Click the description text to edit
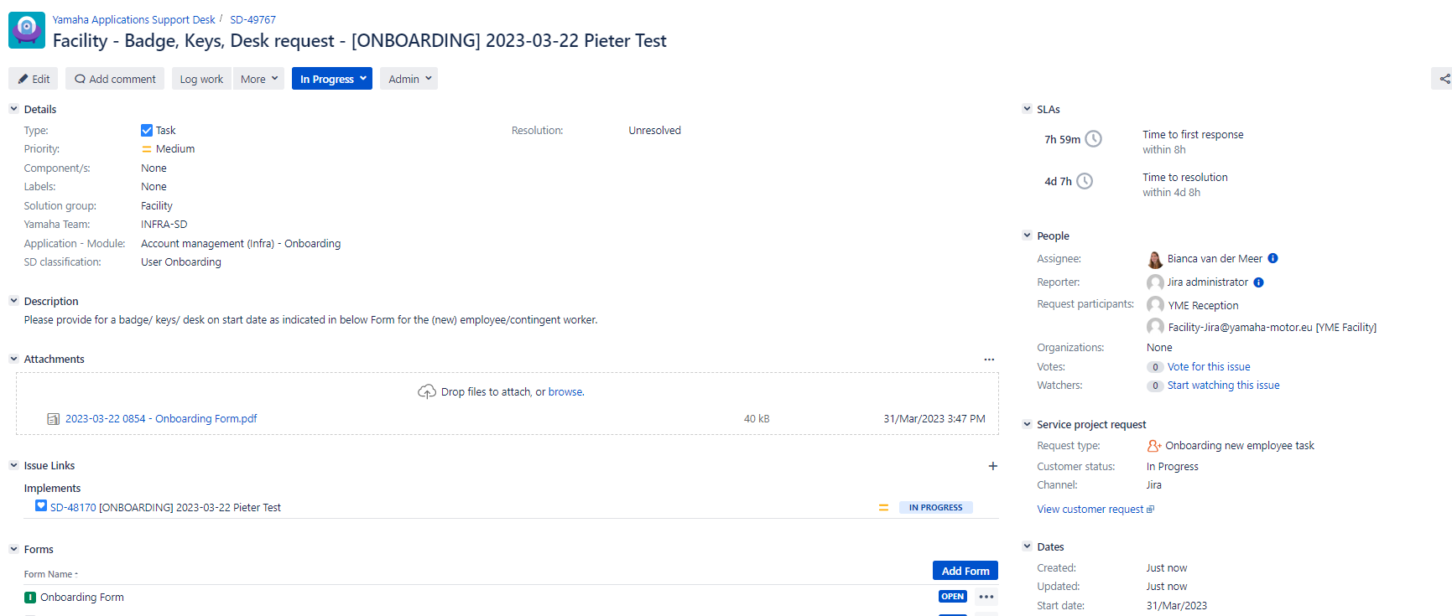 [x=310, y=320]
